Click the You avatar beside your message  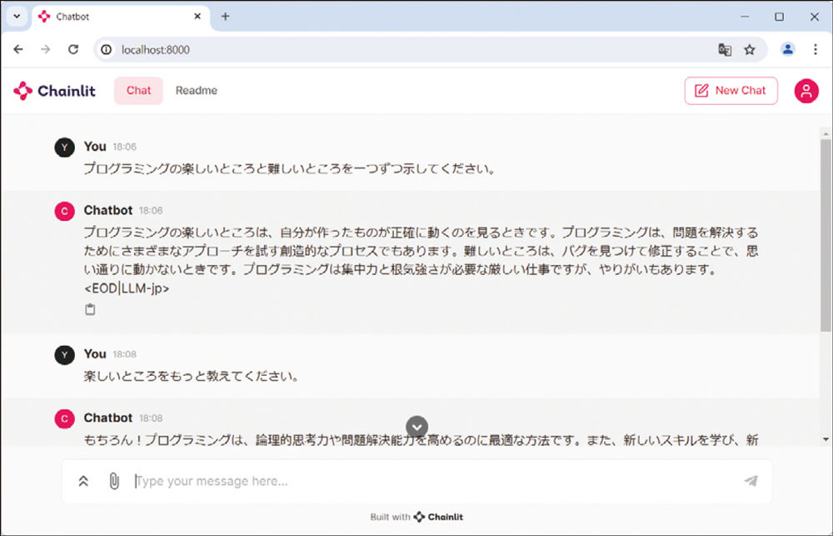coord(64,147)
